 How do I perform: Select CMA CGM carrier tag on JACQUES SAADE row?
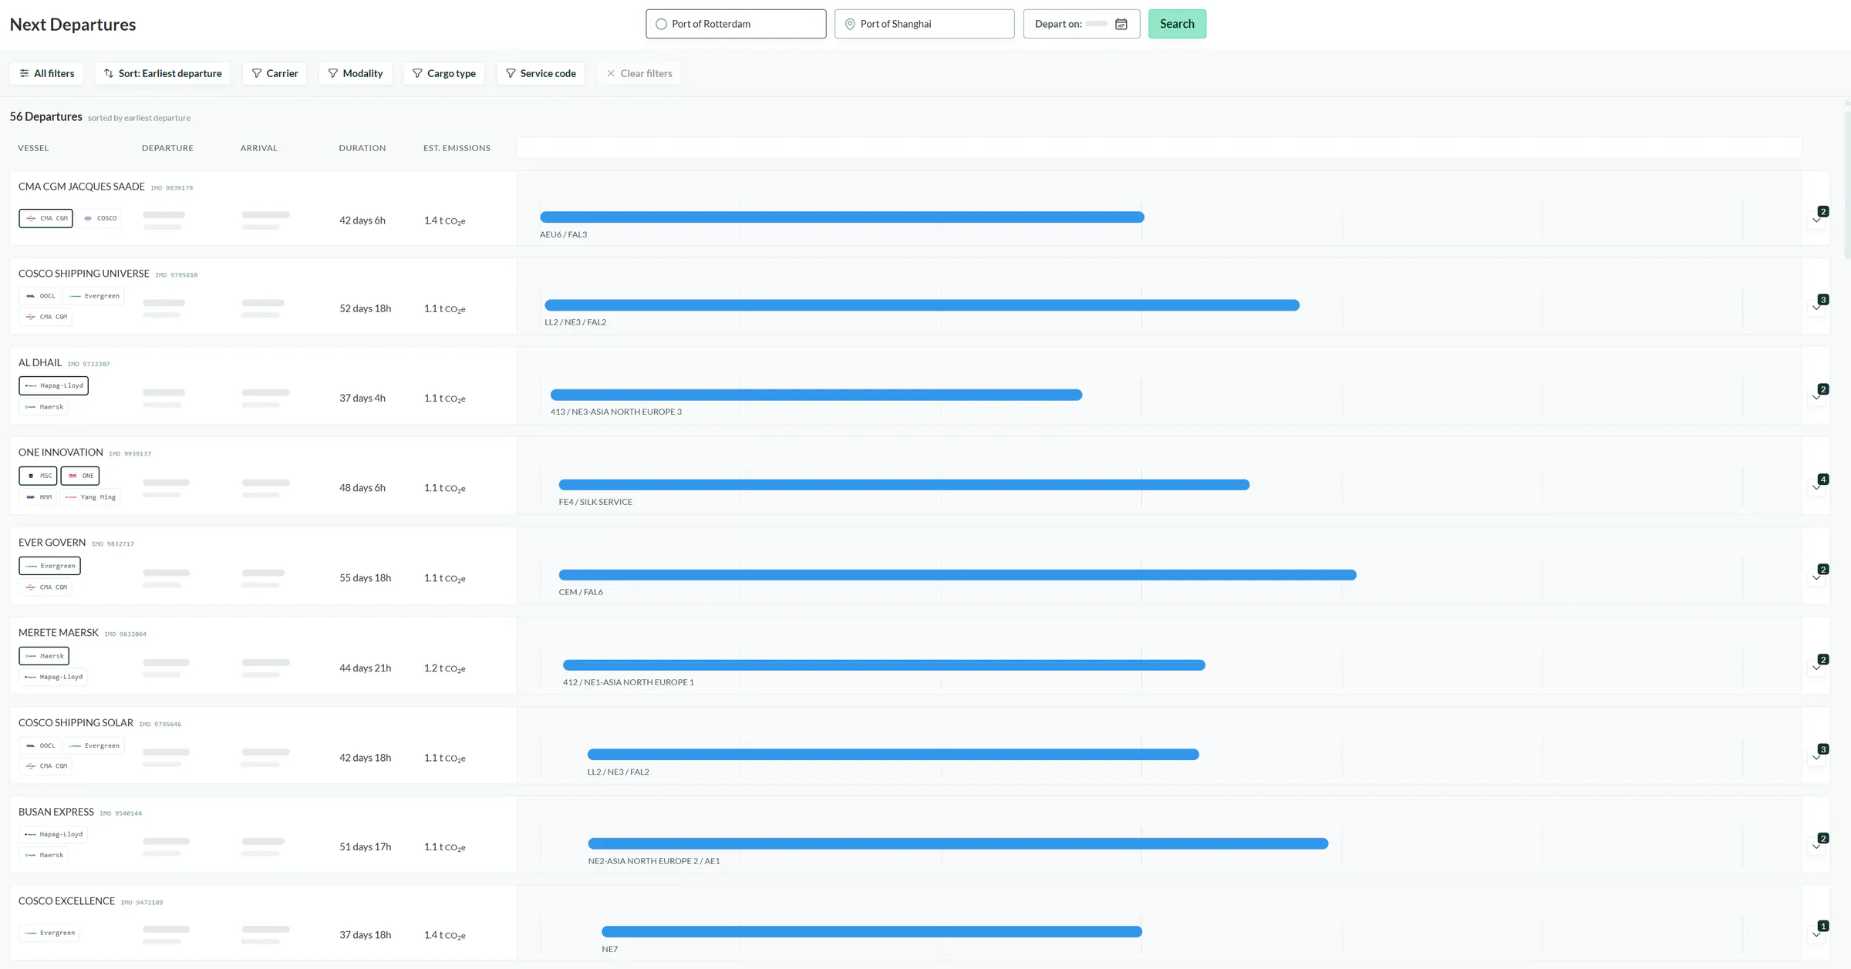pyautogui.click(x=46, y=218)
